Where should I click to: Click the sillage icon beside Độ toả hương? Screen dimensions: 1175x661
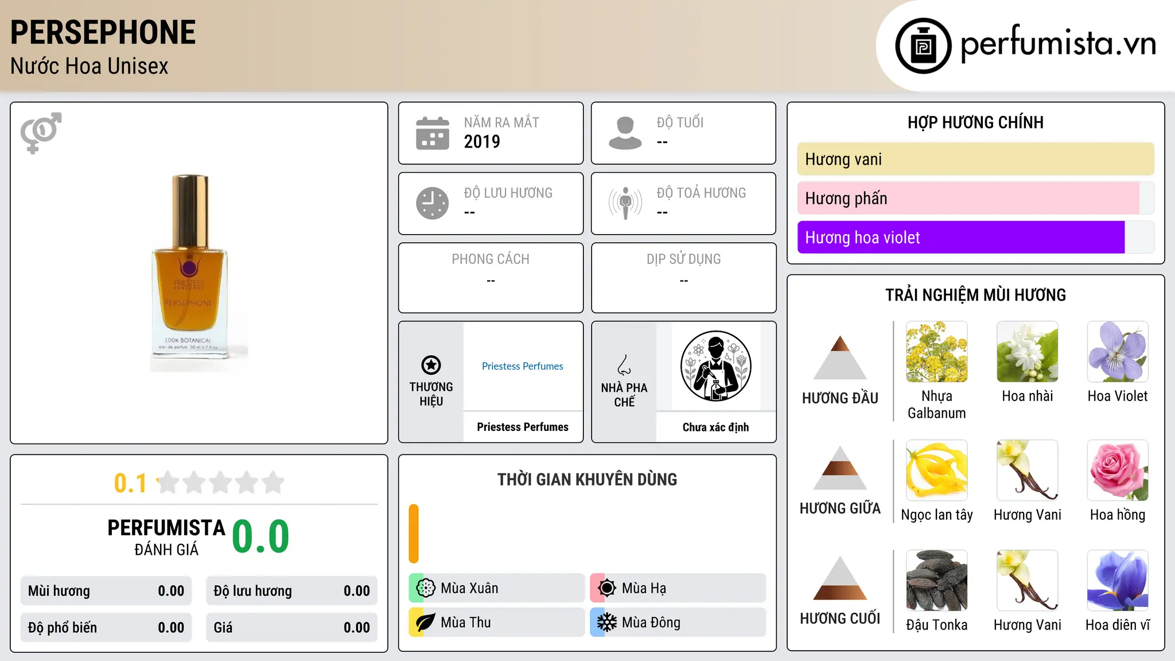coord(625,203)
